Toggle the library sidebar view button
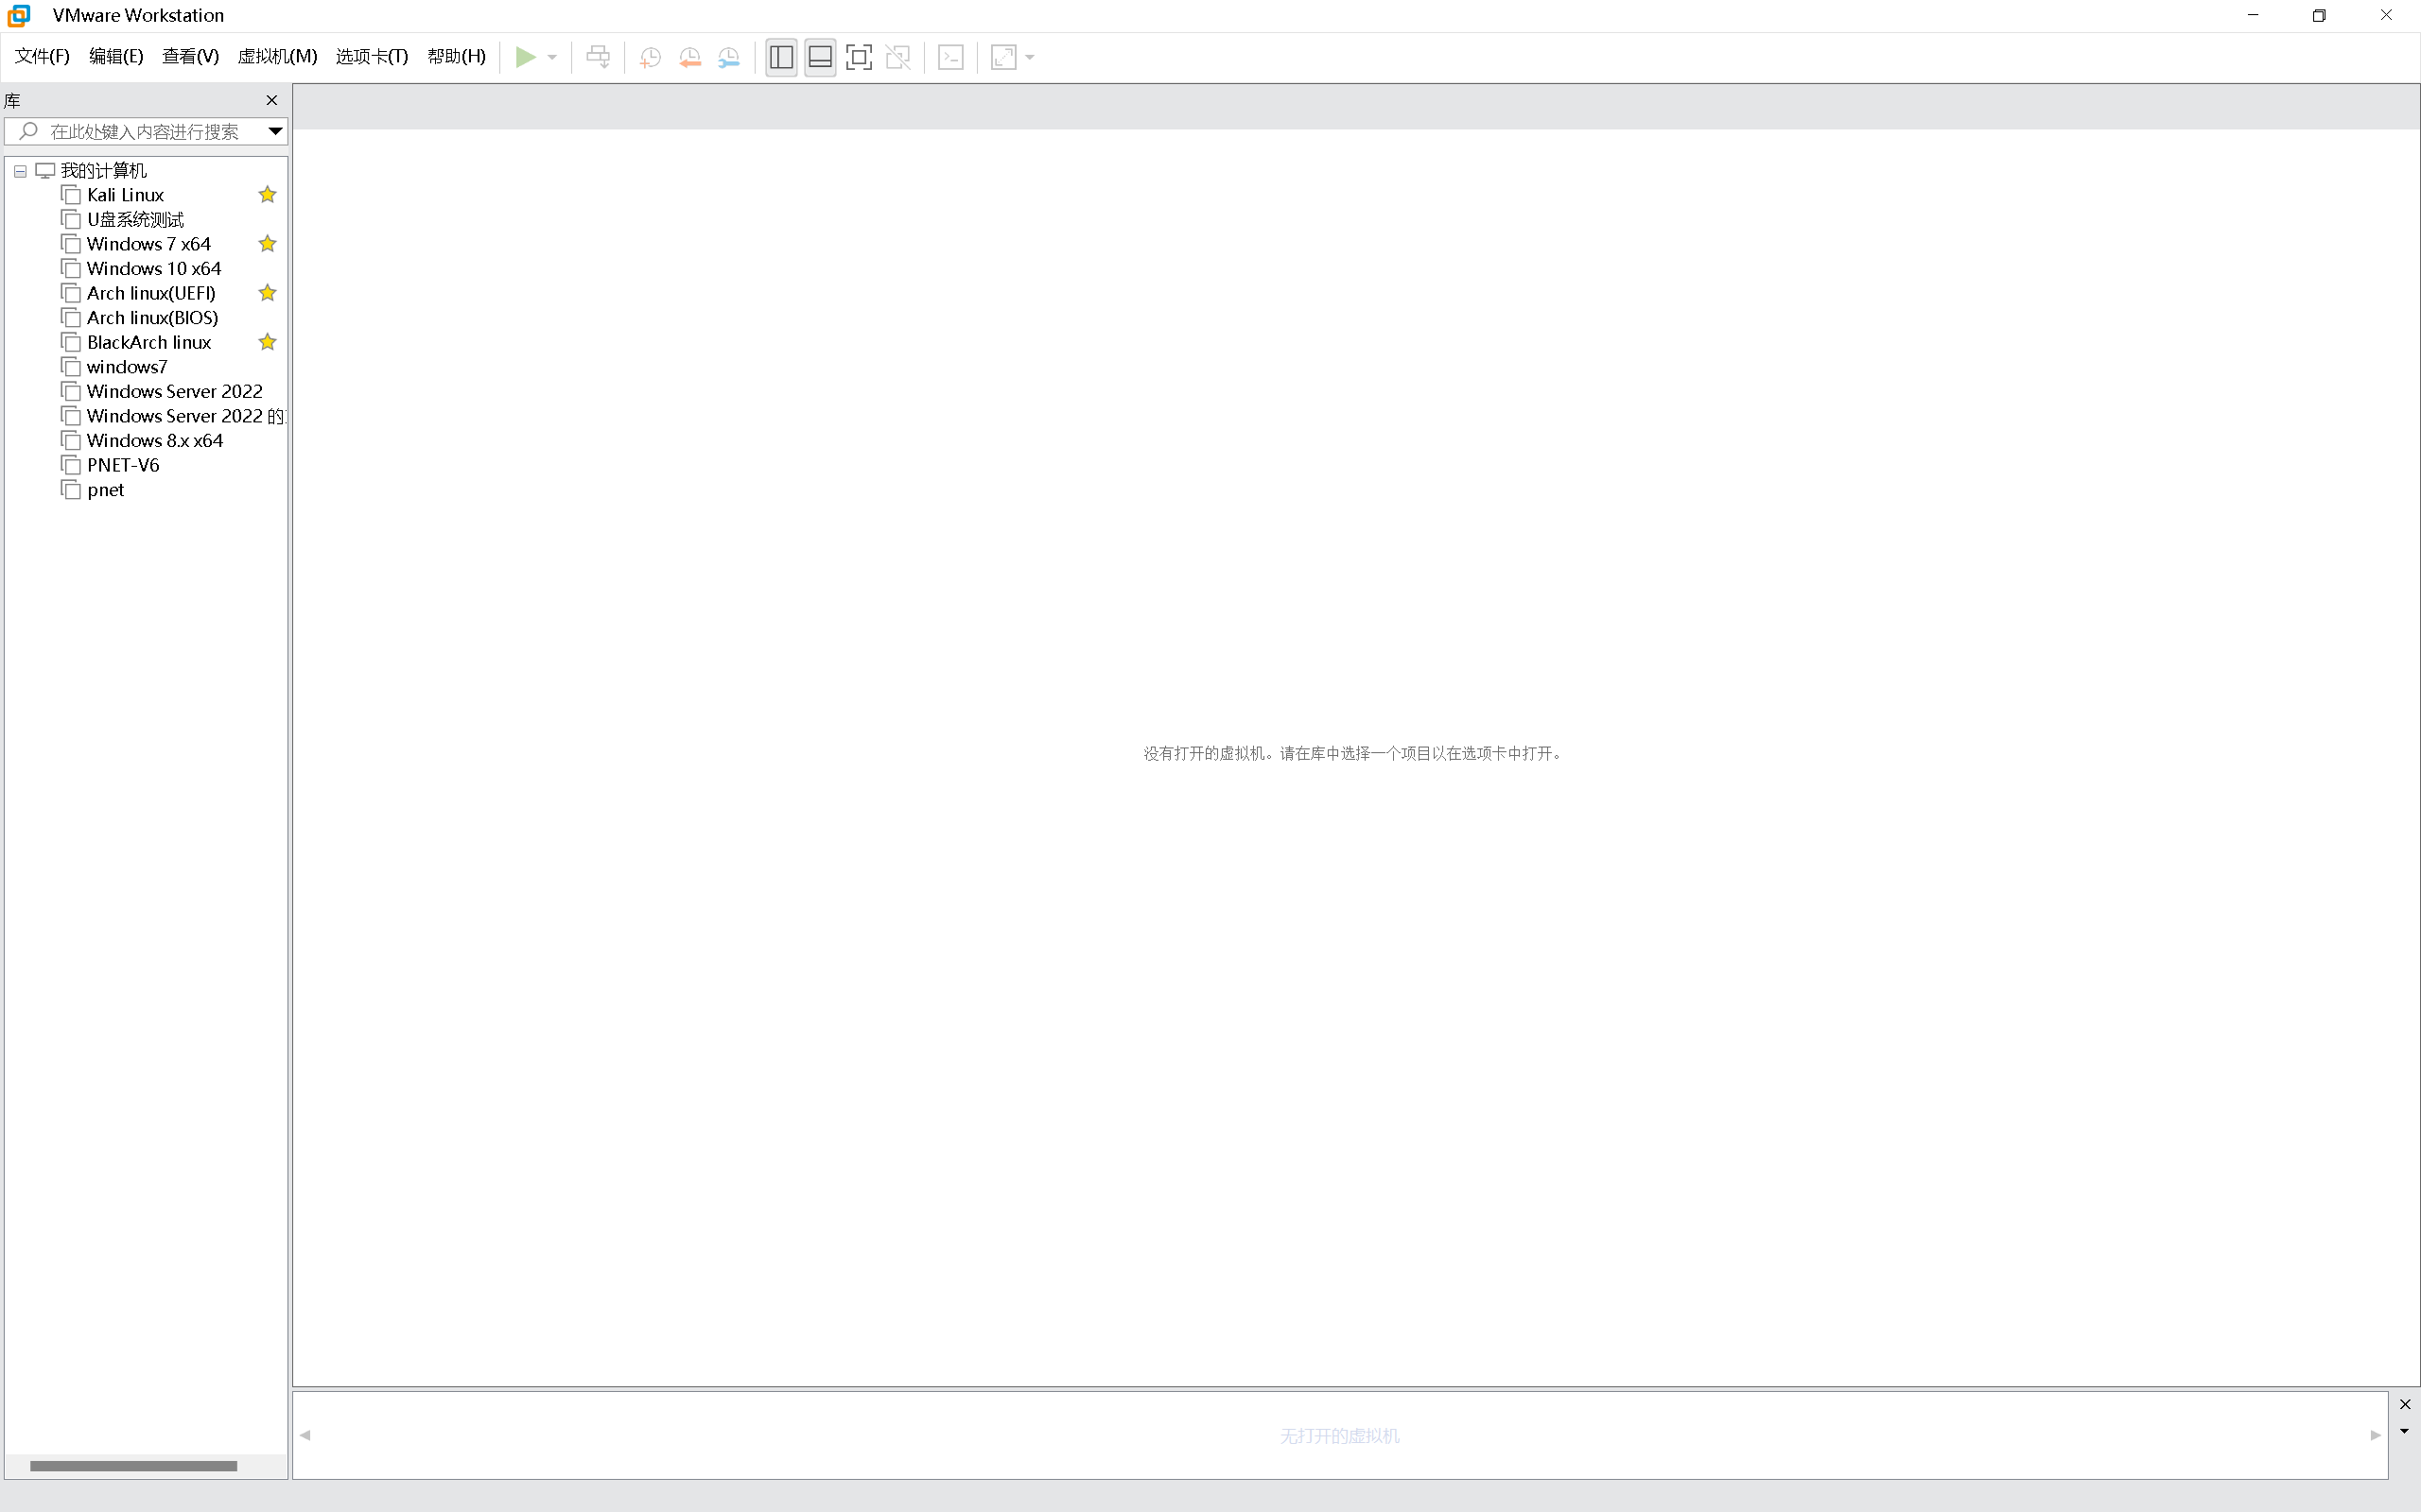Screen dimensions: 2421x1512 pyautogui.click(x=781, y=57)
